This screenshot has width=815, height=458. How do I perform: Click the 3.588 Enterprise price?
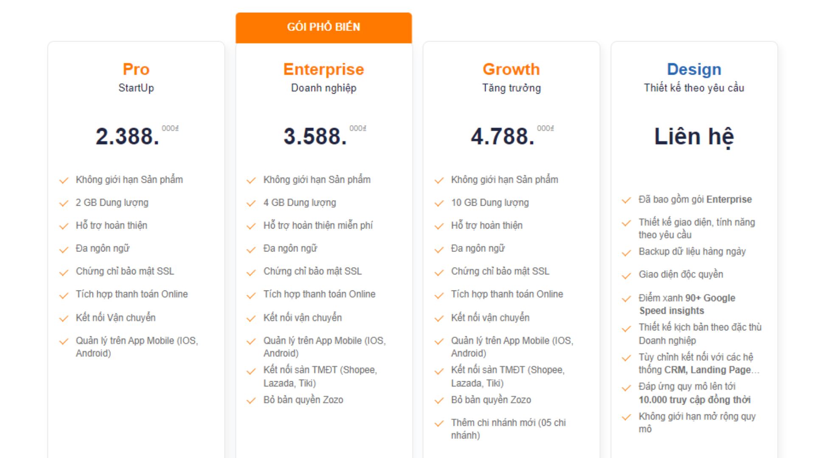(x=315, y=137)
